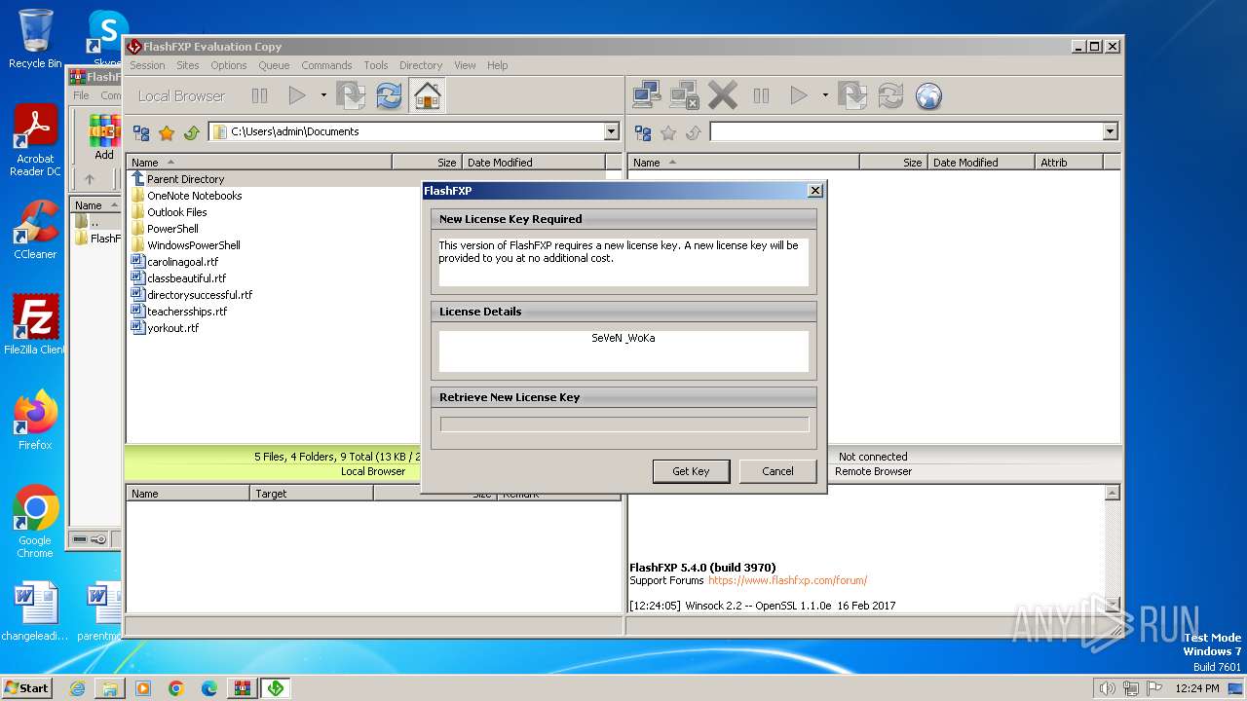Open the Session menu

147,65
